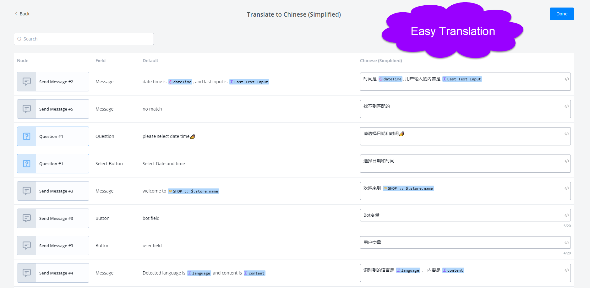The image size is (590, 288).
Task: Open Question #1 node in Question row
Action: (x=53, y=136)
